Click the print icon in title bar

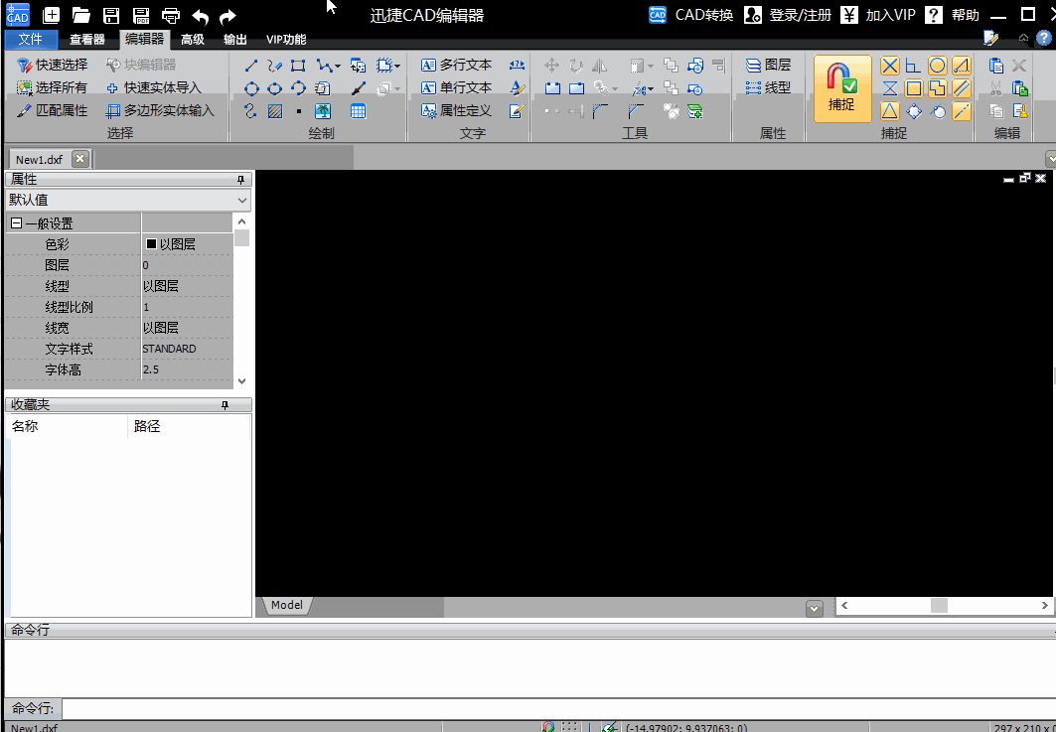(171, 15)
